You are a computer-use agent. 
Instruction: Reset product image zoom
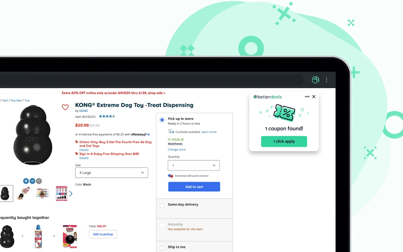[39, 181]
